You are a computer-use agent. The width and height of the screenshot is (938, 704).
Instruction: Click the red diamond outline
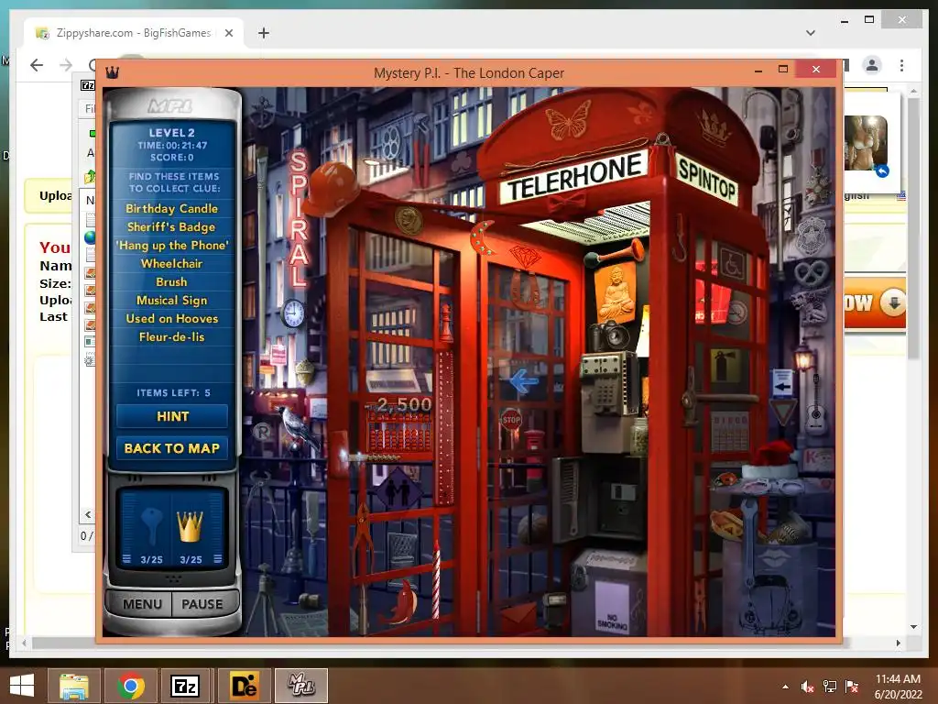click(525, 257)
